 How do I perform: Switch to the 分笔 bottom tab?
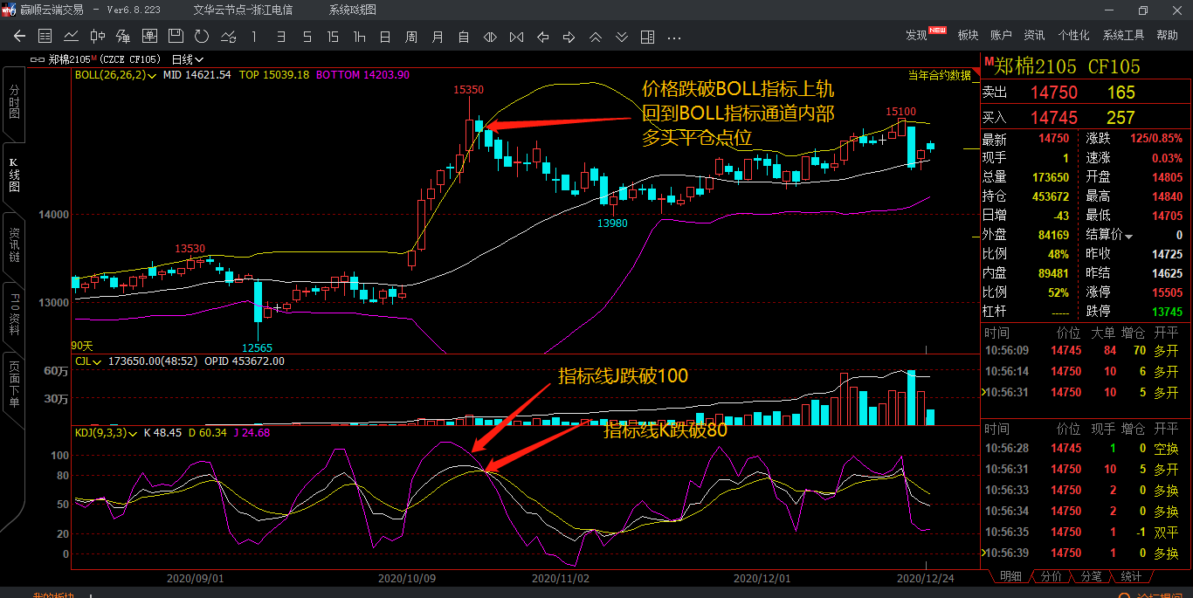1091,576
